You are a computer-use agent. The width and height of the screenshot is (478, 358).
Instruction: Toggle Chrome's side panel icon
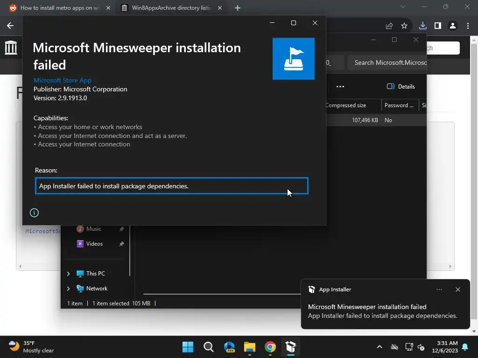click(x=438, y=26)
